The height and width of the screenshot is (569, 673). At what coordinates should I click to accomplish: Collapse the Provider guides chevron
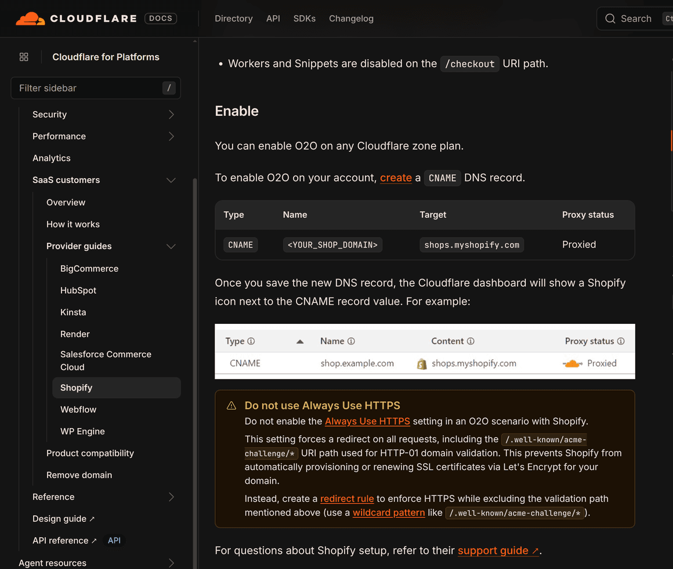point(171,247)
